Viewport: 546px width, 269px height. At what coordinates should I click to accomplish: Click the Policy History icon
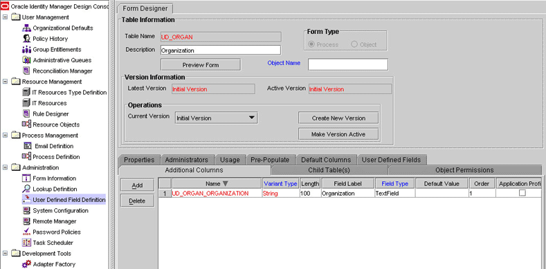[26, 39]
